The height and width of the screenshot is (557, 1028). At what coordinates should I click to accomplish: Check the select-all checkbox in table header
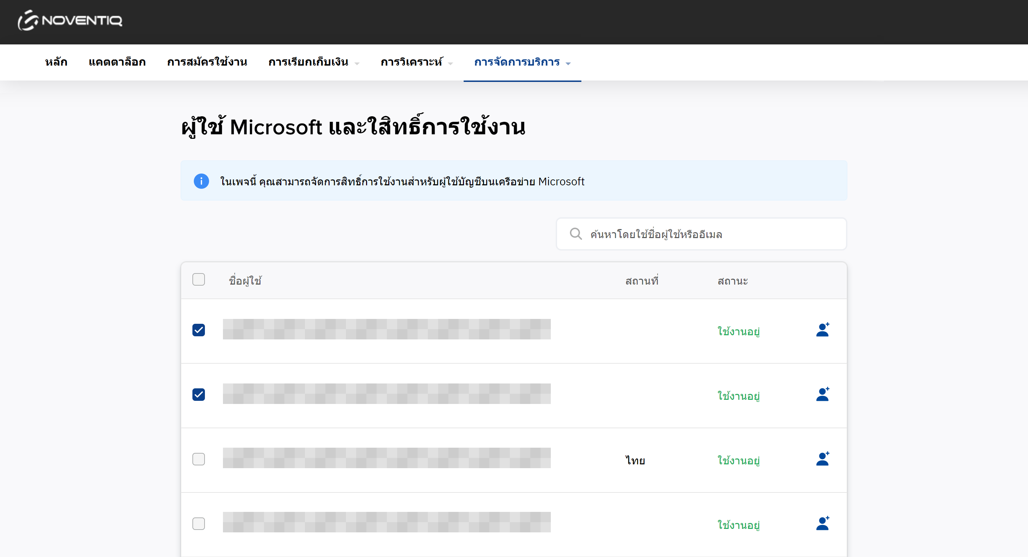tap(198, 279)
